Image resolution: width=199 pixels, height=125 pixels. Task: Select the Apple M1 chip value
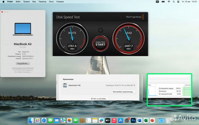26,52
